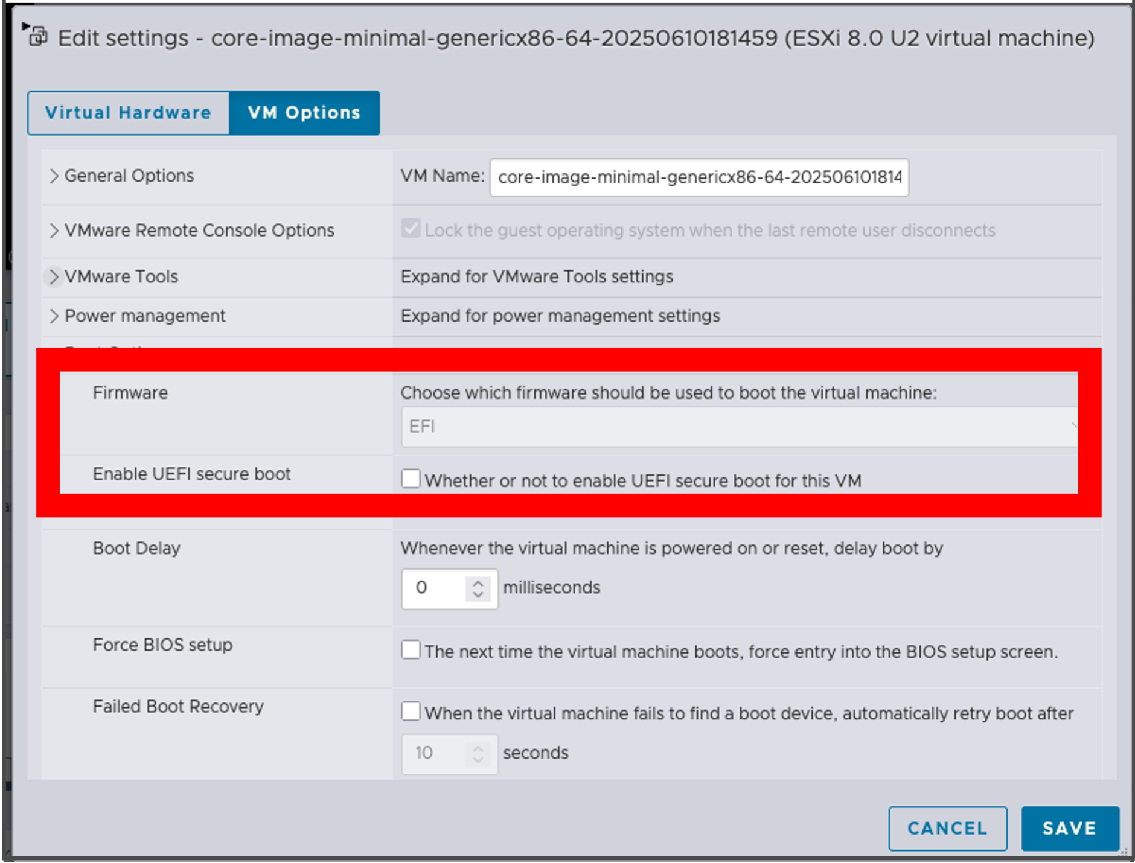Viewport: 1135px width, 863px height.
Task: Click the CANCEL button
Action: coord(948,829)
